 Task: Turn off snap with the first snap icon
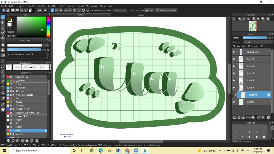coord(52,10)
